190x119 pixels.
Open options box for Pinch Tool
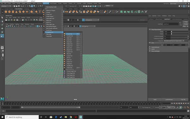point(81,42)
